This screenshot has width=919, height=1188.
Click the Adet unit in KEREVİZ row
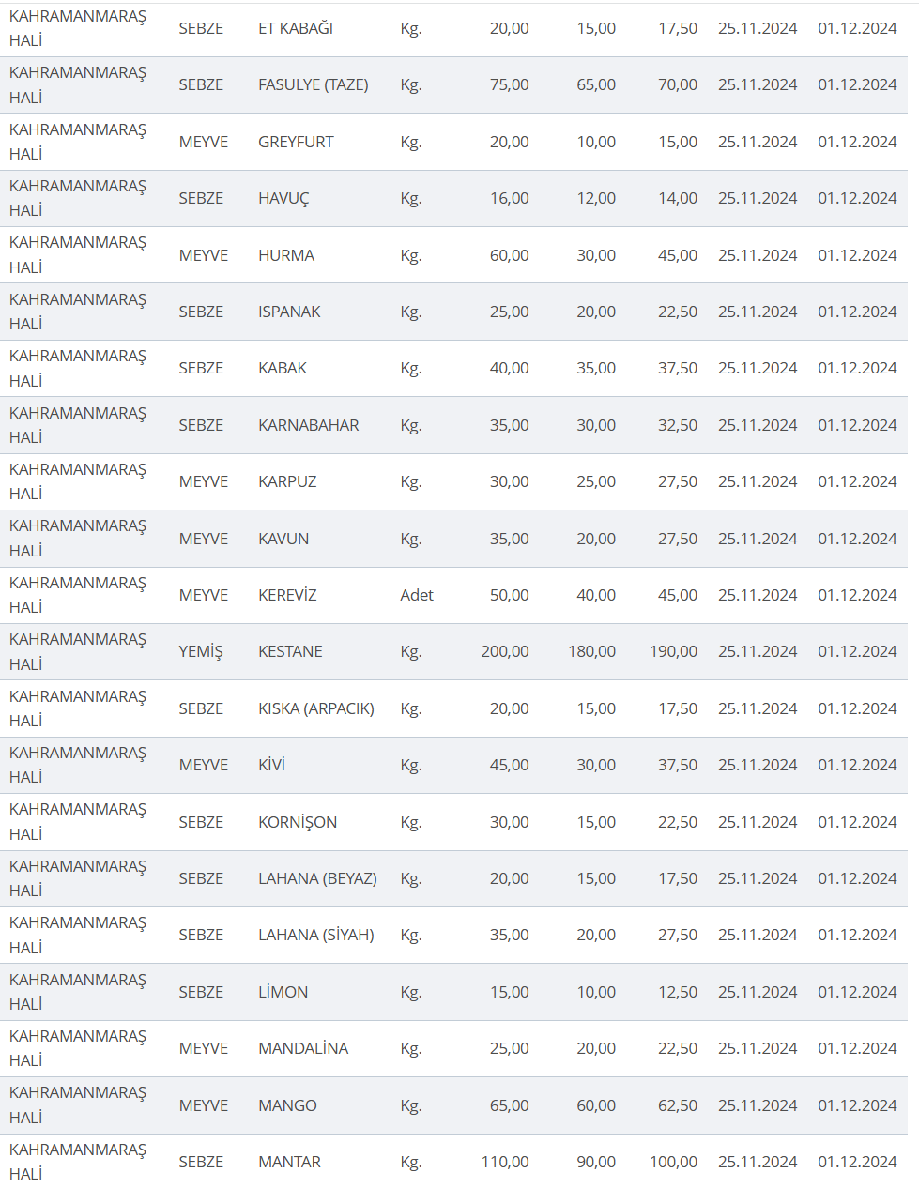point(417,595)
